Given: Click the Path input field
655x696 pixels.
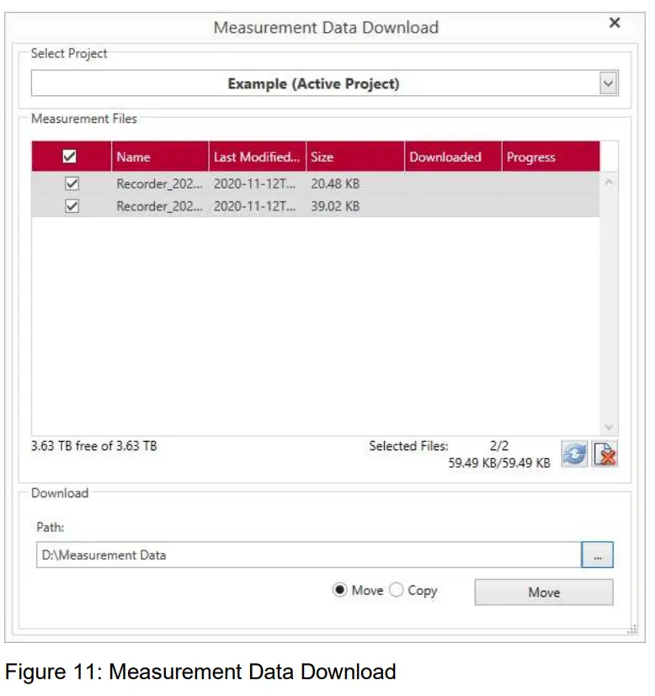Looking at the screenshot, I should click(x=309, y=555).
